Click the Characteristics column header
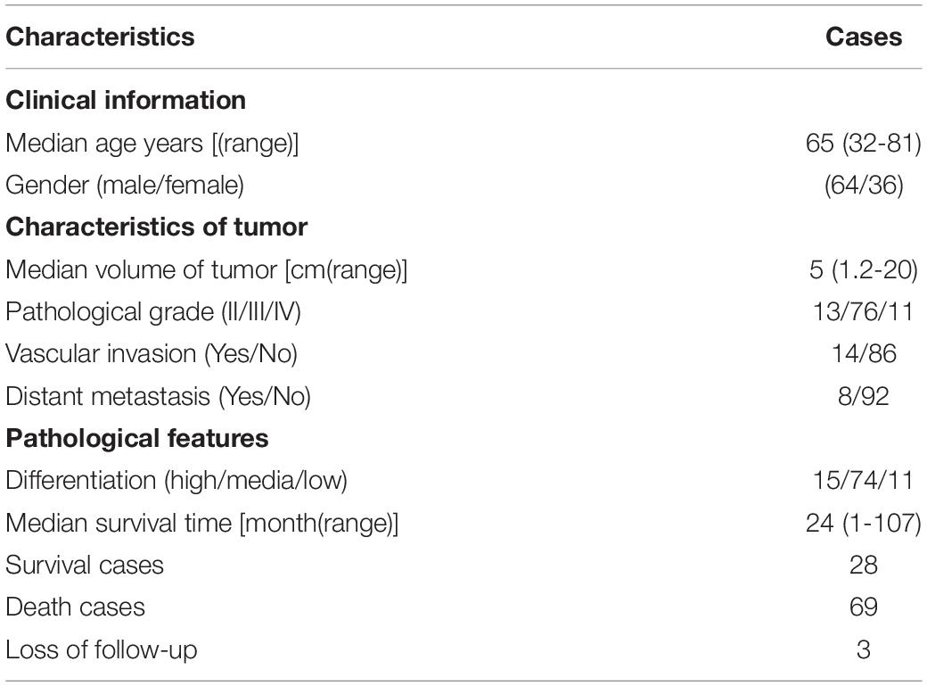The image size is (927, 686). point(100,37)
